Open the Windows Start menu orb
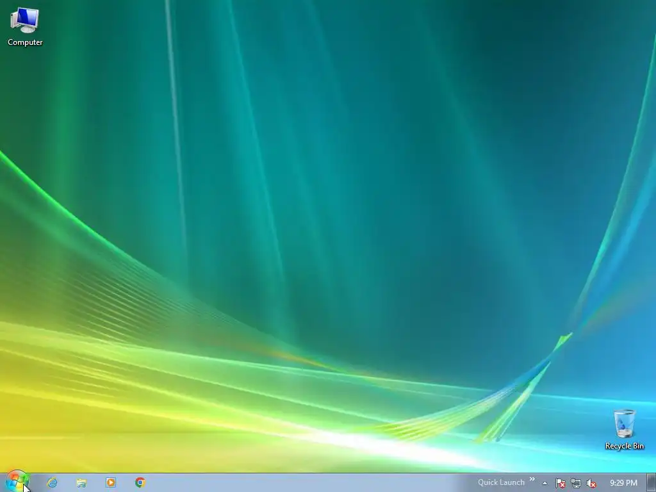This screenshot has height=492, width=656. (17, 482)
